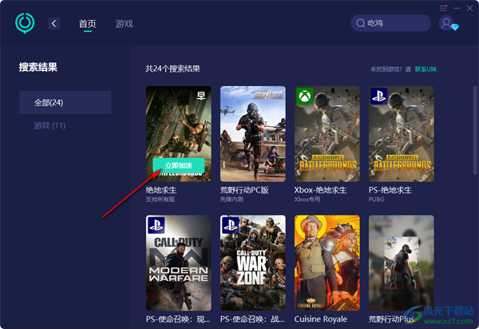Open the user profile avatar icon
479x329 pixels.
point(446,23)
